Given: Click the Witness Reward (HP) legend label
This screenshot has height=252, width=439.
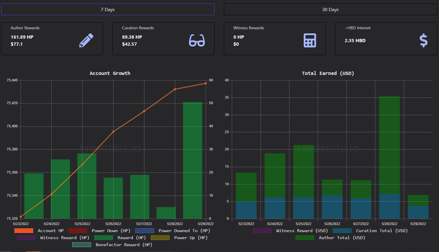Looking at the screenshot, I should pos(65,238).
